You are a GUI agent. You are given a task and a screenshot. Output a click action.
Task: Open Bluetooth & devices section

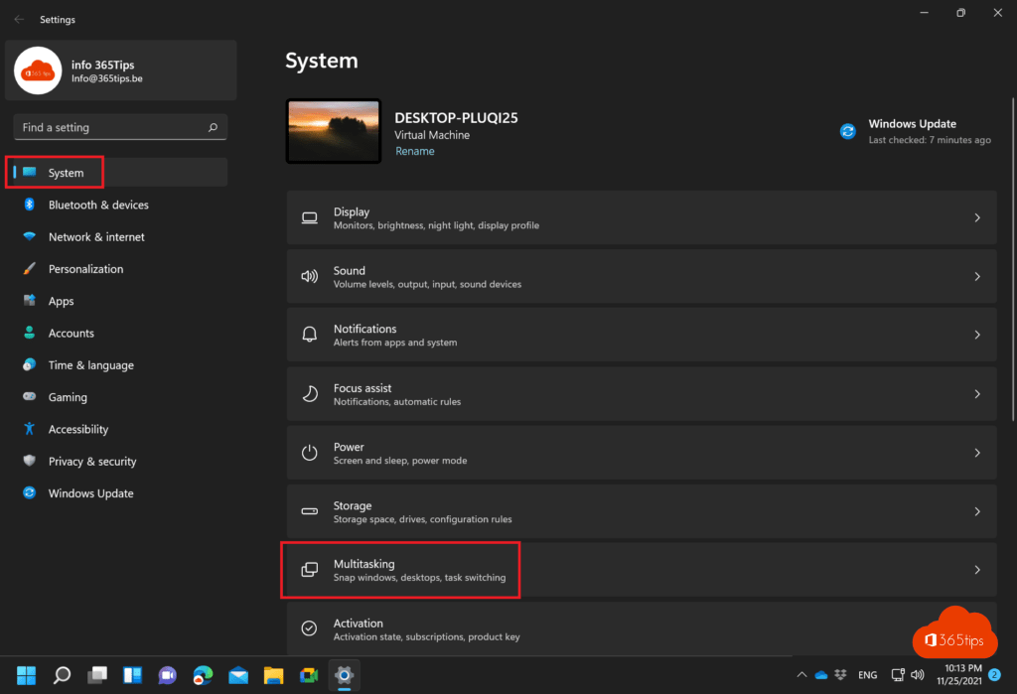[120, 205]
